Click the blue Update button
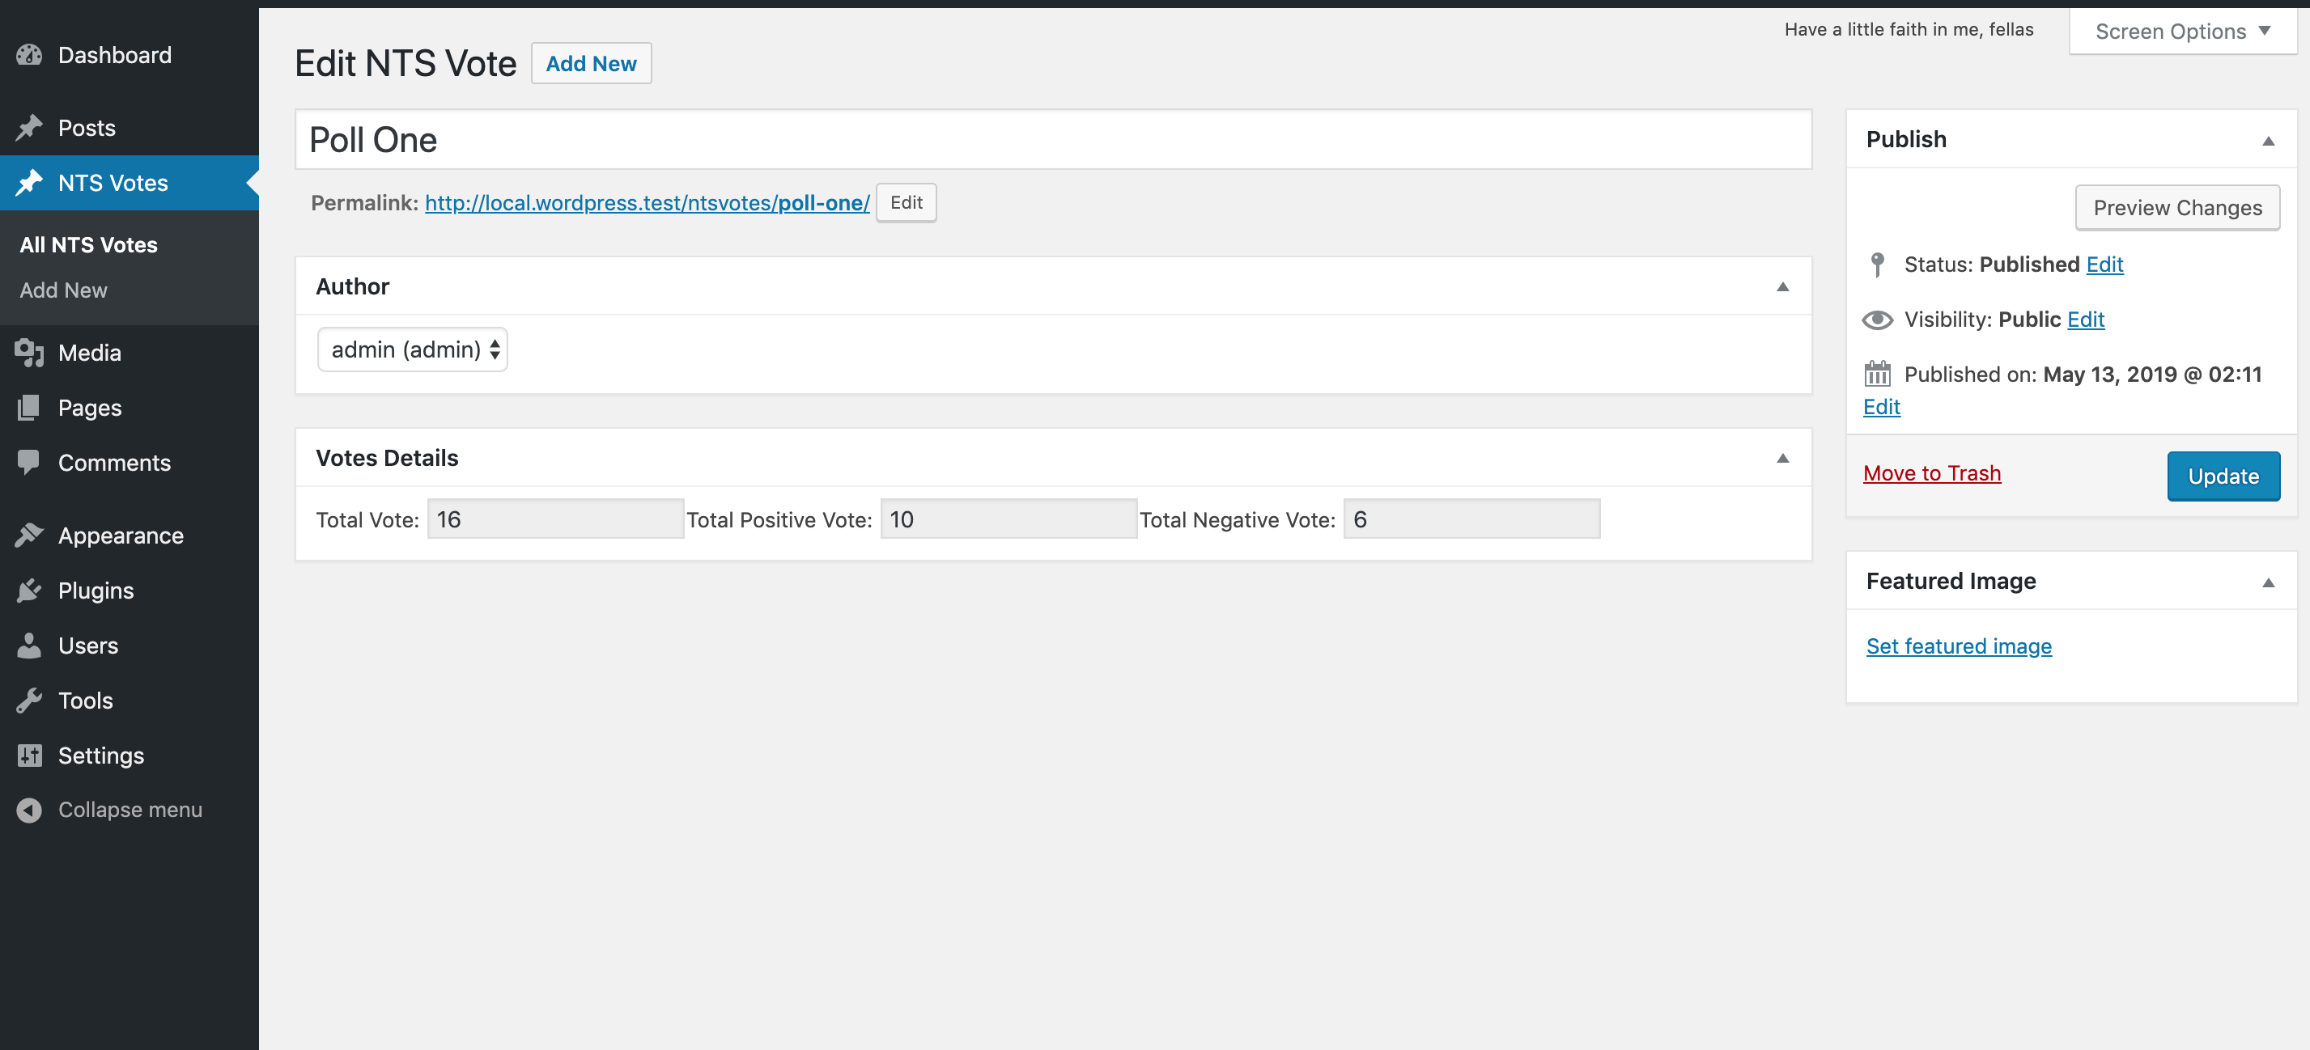The width and height of the screenshot is (2310, 1050). coord(2223,476)
